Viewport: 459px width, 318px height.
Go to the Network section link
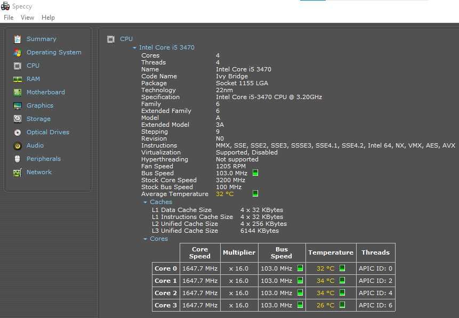point(39,172)
